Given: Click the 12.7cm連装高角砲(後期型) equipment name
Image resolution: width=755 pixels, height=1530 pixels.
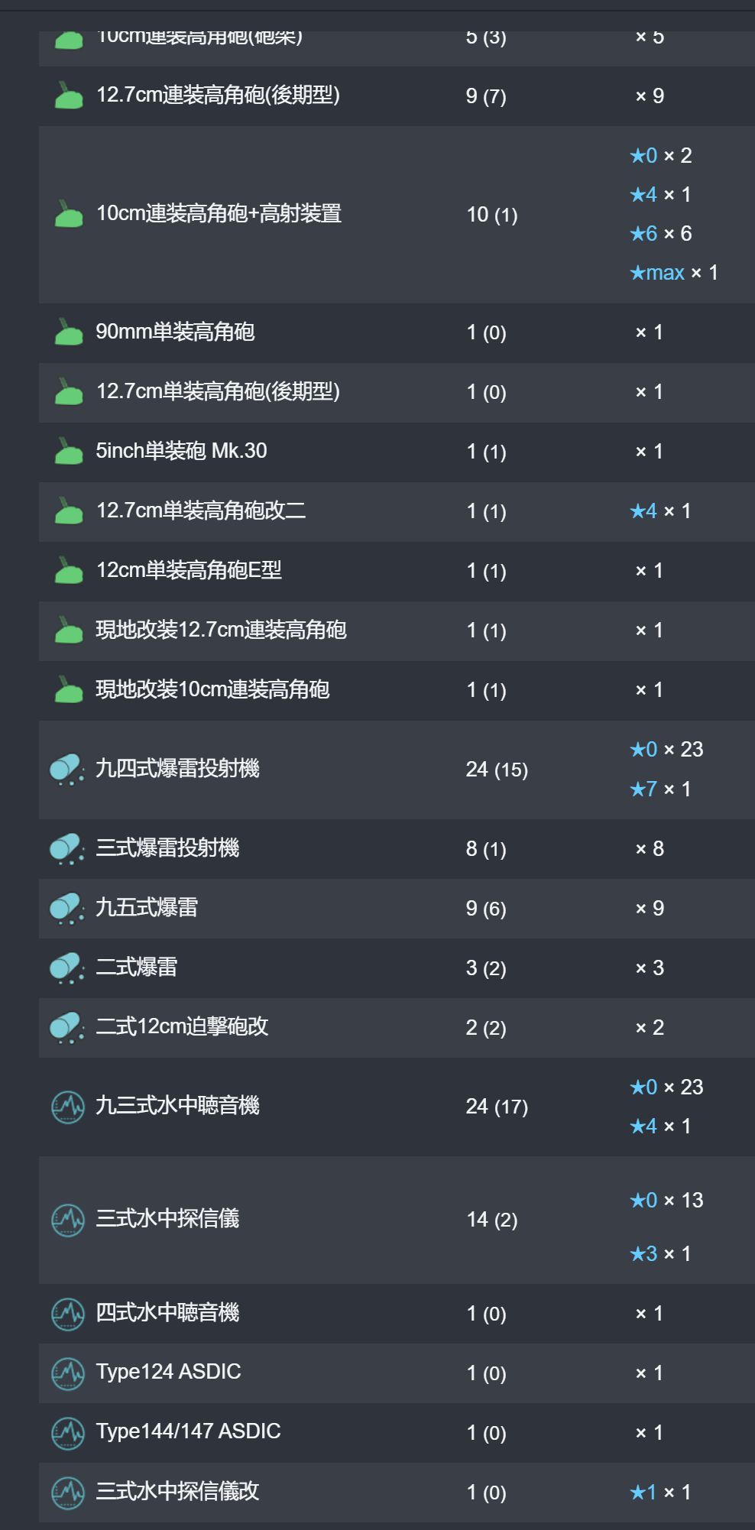Looking at the screenshot, I should point(218,95).
